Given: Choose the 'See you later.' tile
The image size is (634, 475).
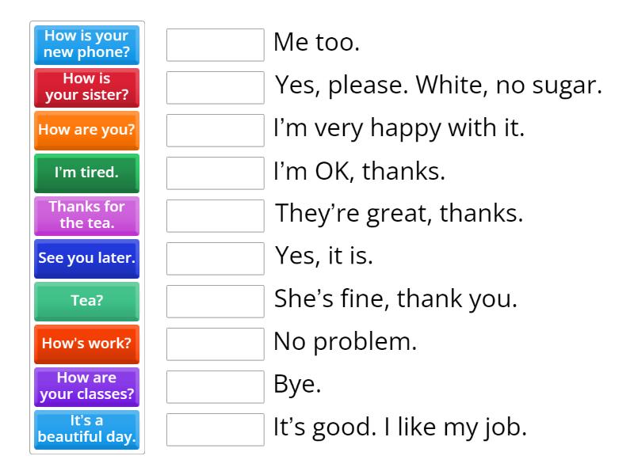Looking at the screenshot, I should (87, 259).
